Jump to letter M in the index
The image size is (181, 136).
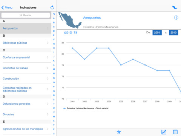click(54, 69)
